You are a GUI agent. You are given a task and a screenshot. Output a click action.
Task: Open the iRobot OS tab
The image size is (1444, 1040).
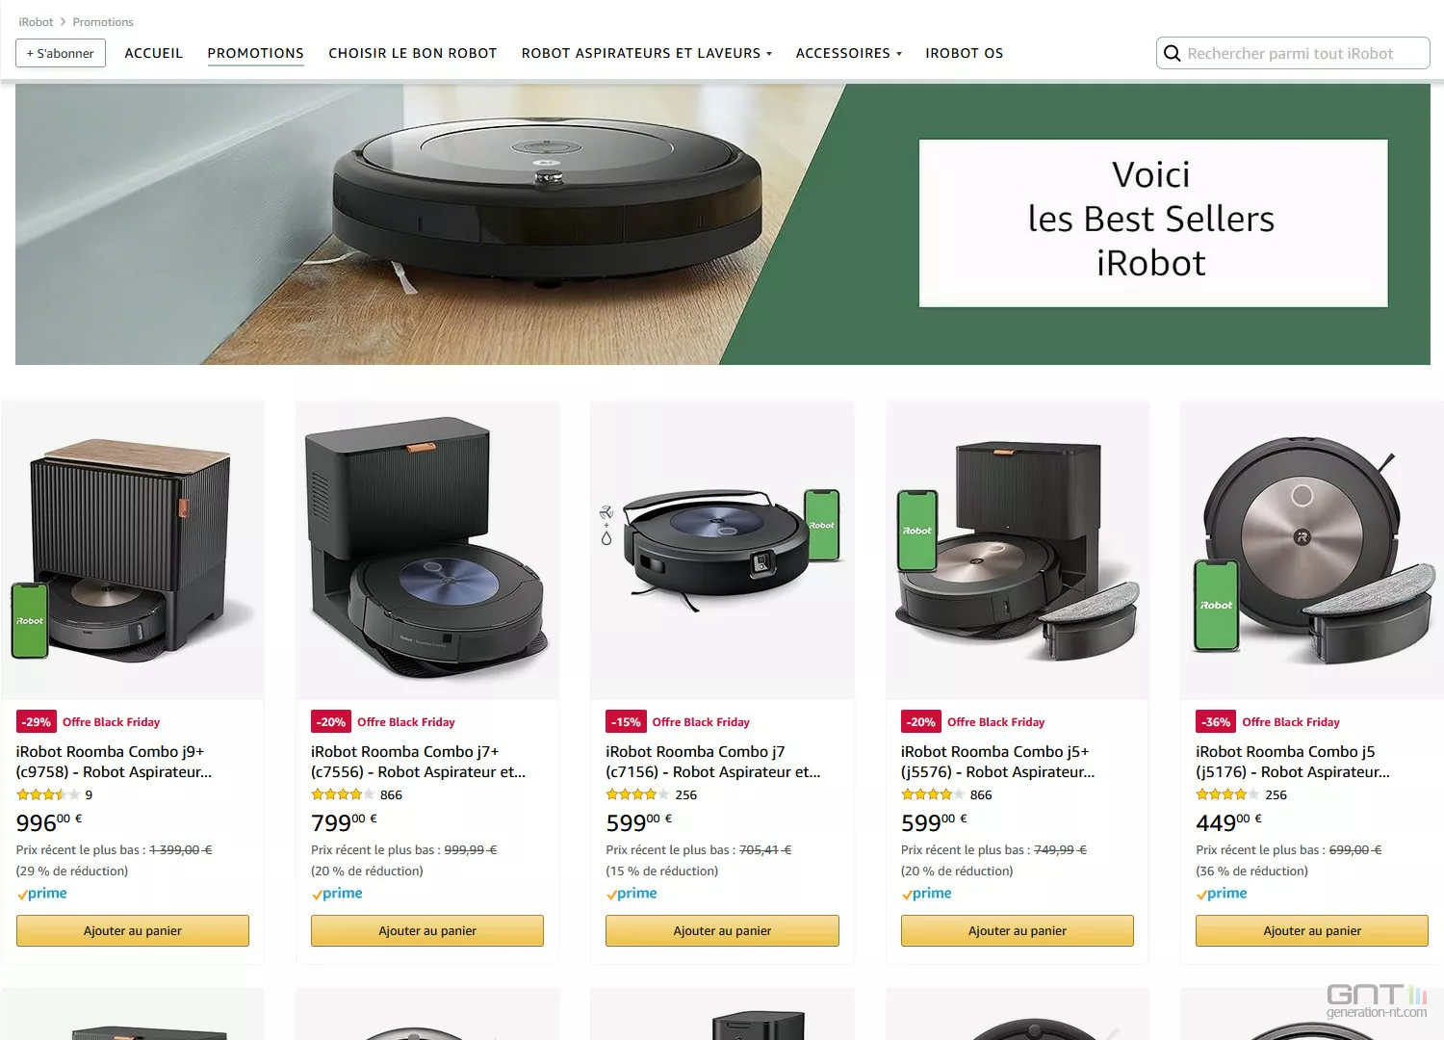[965, 53]
